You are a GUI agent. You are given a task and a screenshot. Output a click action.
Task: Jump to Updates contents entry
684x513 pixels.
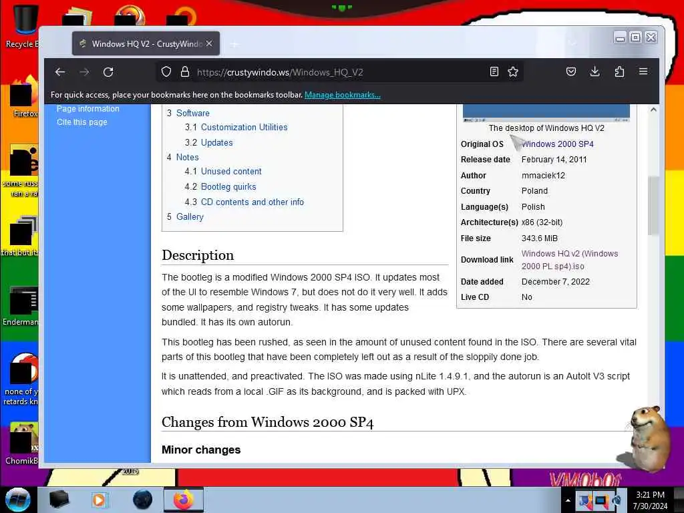(x=217, y=143)
